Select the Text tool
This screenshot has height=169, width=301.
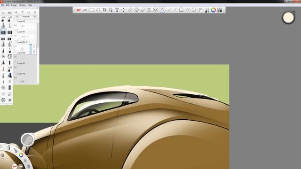pyautogui.click(x=117, y=10)
